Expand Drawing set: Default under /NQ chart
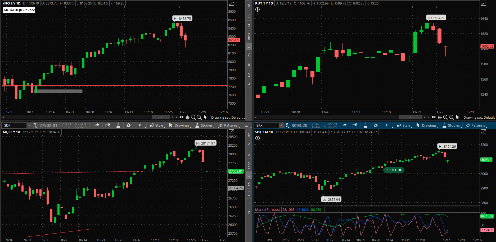The image size is (496, 242). pos(228,117)
